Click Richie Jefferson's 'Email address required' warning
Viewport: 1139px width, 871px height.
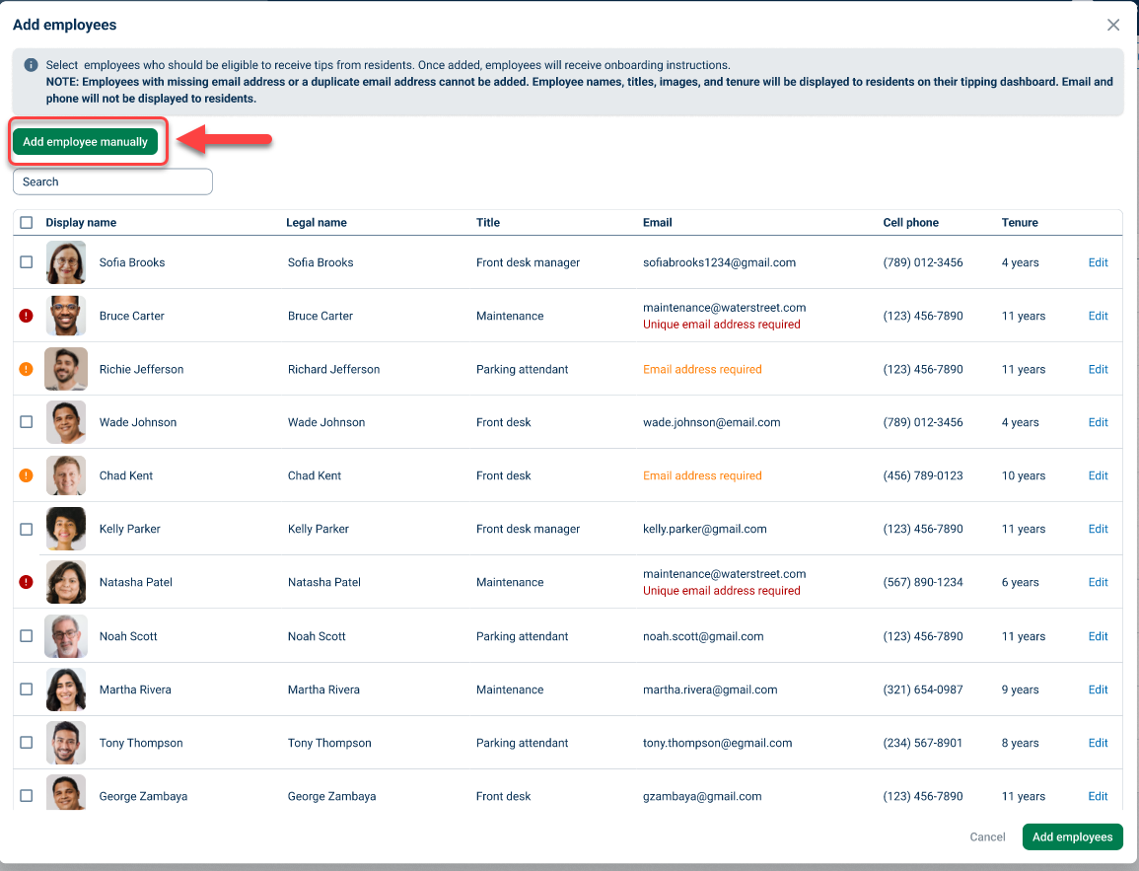tap(702, 369)
